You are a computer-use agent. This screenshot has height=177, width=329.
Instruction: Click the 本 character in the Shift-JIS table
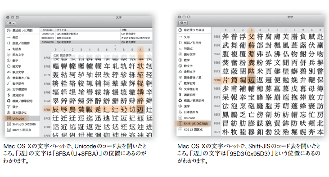tap(320, 132)
